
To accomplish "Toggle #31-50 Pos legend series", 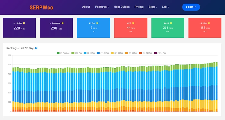I will [x=131, y=53].
